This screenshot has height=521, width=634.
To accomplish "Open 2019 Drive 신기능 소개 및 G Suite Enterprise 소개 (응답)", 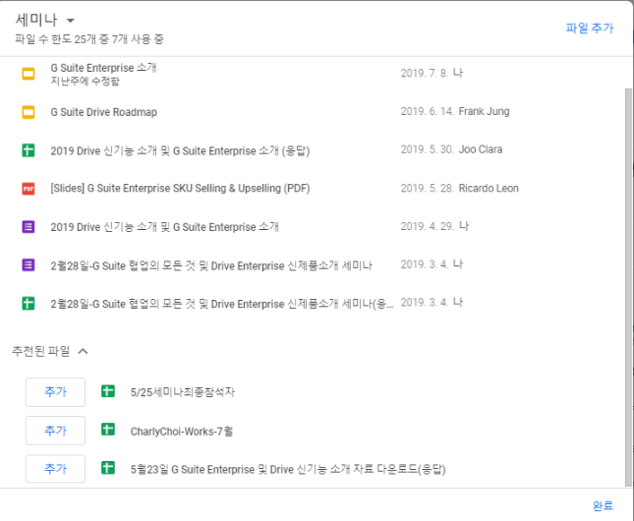I will (180, 150).
